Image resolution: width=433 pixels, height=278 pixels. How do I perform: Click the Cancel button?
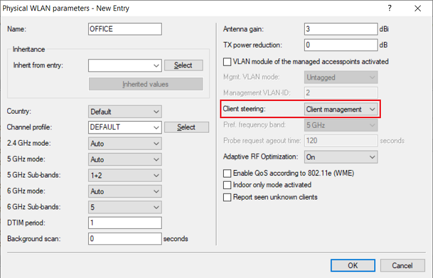[x=402, y=266]
